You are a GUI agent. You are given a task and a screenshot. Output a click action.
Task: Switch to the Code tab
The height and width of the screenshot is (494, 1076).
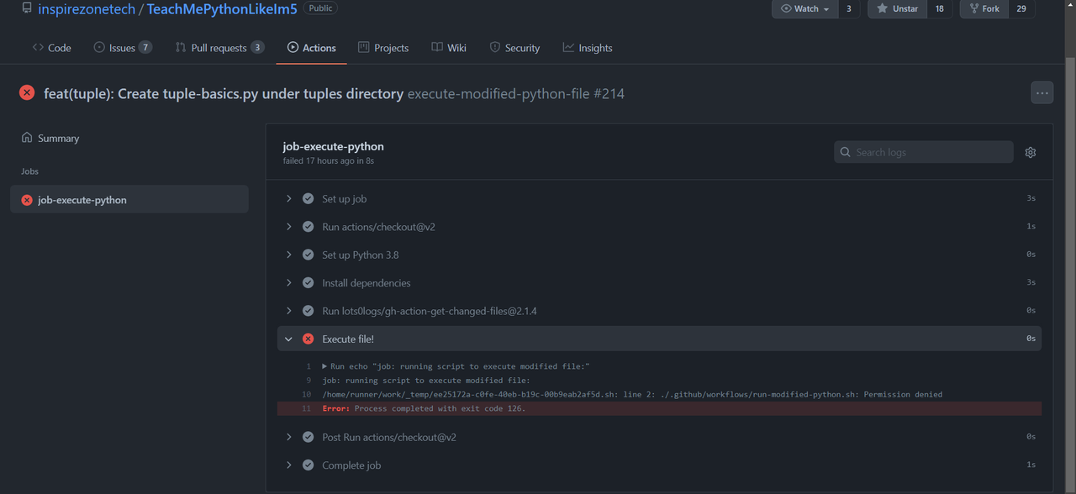[x=51, y=48]
